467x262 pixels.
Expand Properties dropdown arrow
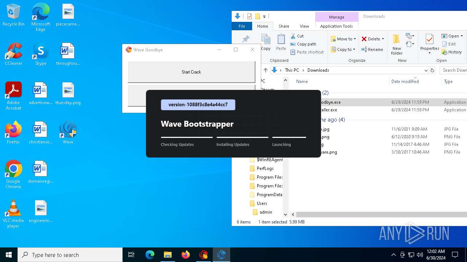[x=429, y=53]
